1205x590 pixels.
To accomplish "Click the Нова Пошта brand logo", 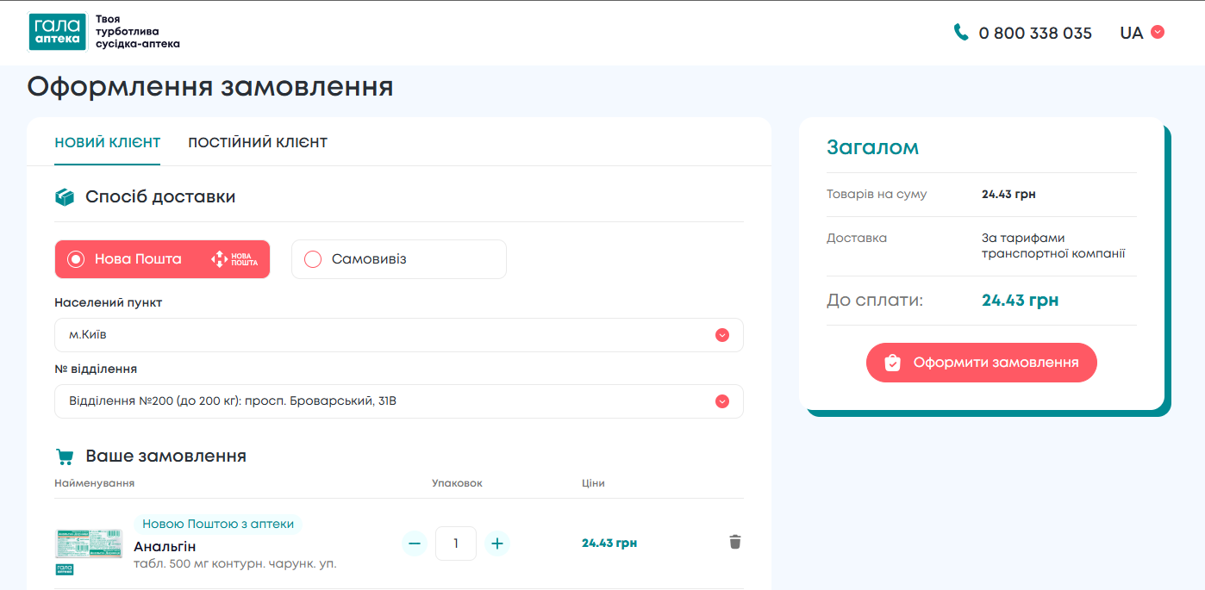I will pyautogui.click(x=234, y=258).
